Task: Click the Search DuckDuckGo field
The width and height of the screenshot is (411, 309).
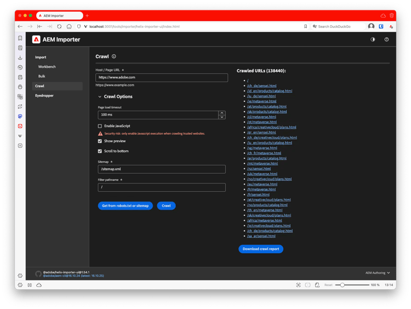Action: coord(338,26)
